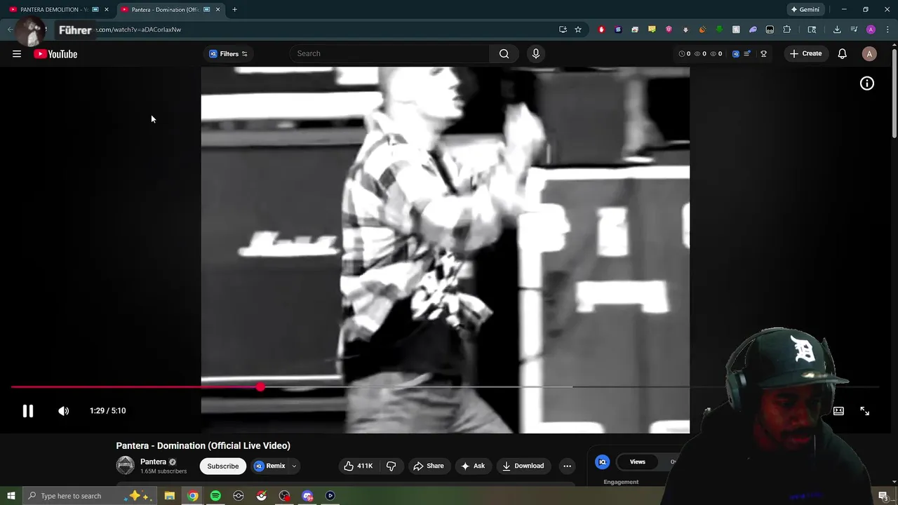The height and width of the screenshot is (505, 898).
Task: Click the 1:29 / 5:10 time display
Action: 108,411
